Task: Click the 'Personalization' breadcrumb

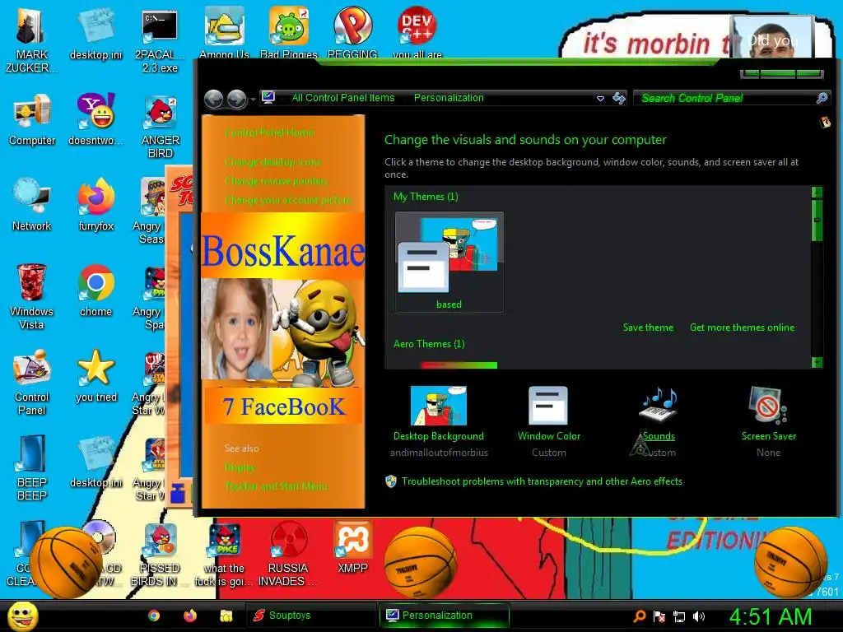Action: [449, 98]
